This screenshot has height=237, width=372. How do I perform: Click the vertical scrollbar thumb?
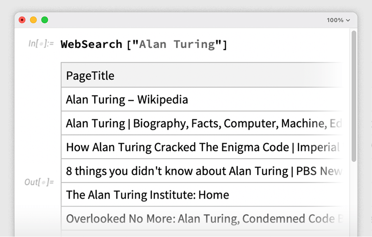(354, 96)
